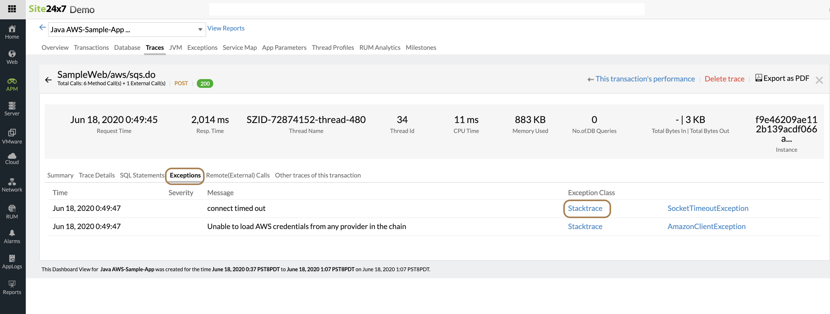Open the Database tab
Screen dimensions: 830x314
tap(127, 47)
